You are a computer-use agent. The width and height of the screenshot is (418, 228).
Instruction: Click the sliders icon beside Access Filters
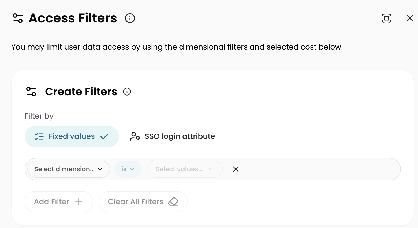click(x=18, y=18)
